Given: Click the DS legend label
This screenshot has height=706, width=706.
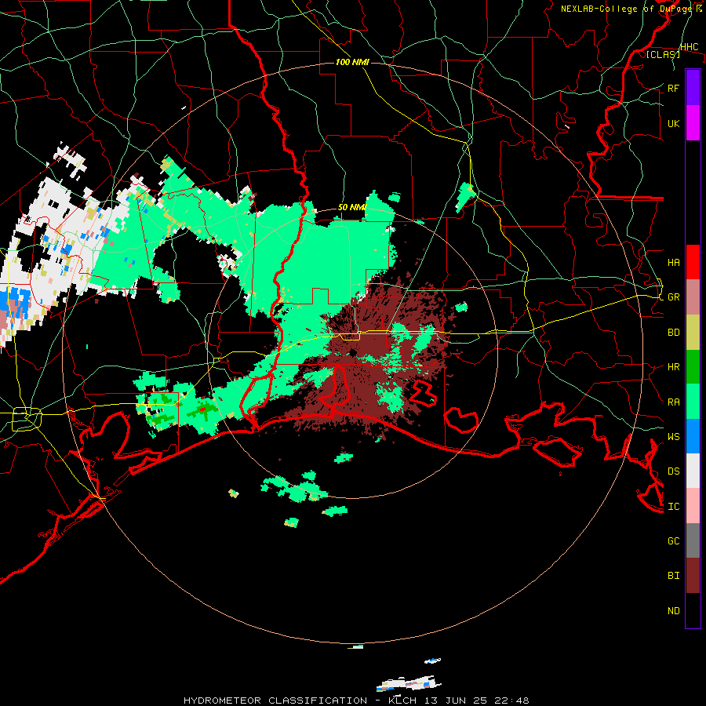Looking at the screenshot, I should coord(673,471).
